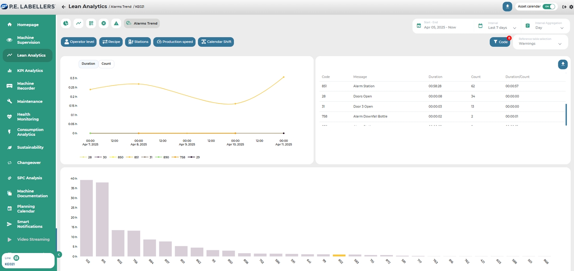This screenshot has width=574, height=271.
Task: Open Health Monitoring from the sidebar
Action: coord(28,117)
